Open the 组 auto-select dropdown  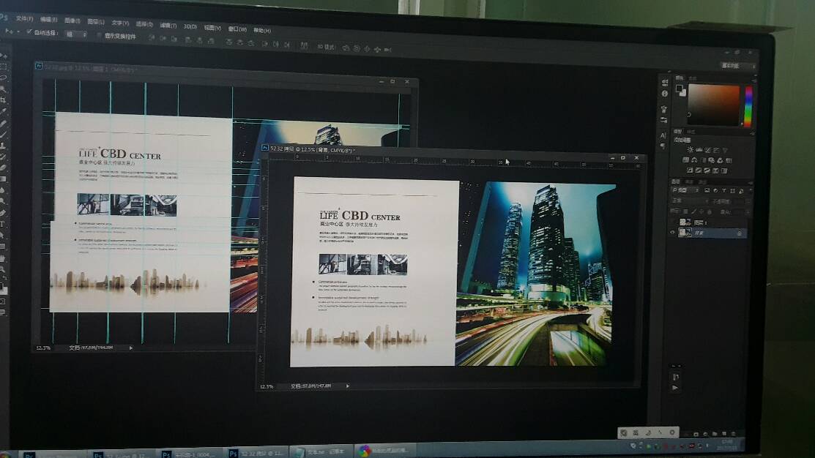[x=76, y=34]
